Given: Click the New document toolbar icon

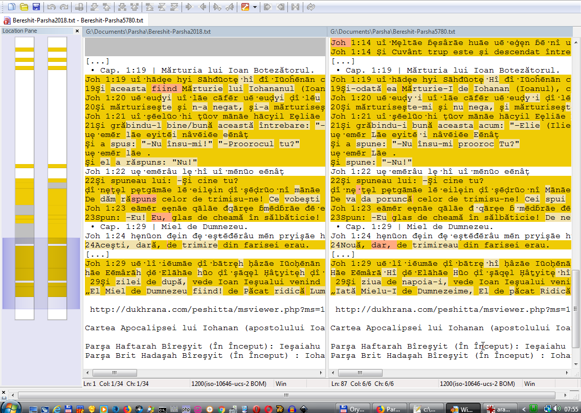Looking at the screenshot, I should click(10, 7).
